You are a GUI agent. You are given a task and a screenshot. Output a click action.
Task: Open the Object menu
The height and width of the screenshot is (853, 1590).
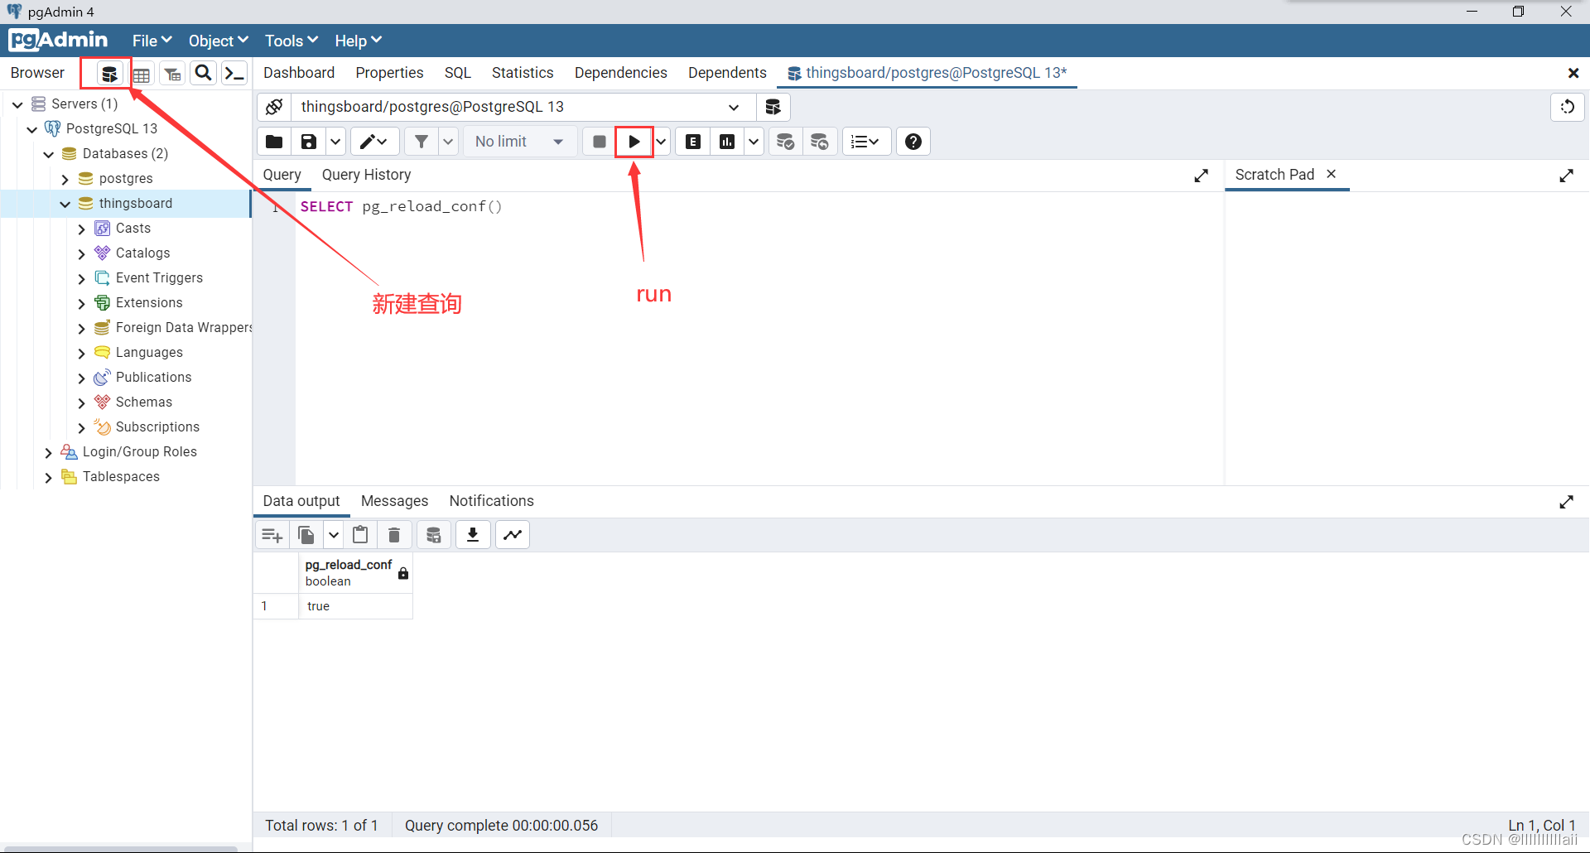[218, 41]
